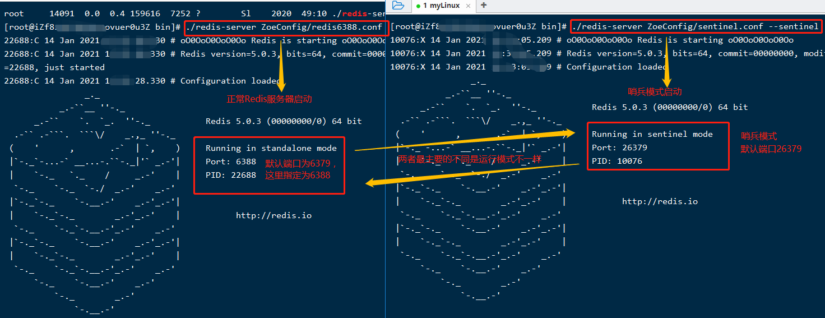The width and height of the screenshot is (825, 318).
Task: Click 'http://redis.io' in the left terminal
Action: tap(274, 215)
